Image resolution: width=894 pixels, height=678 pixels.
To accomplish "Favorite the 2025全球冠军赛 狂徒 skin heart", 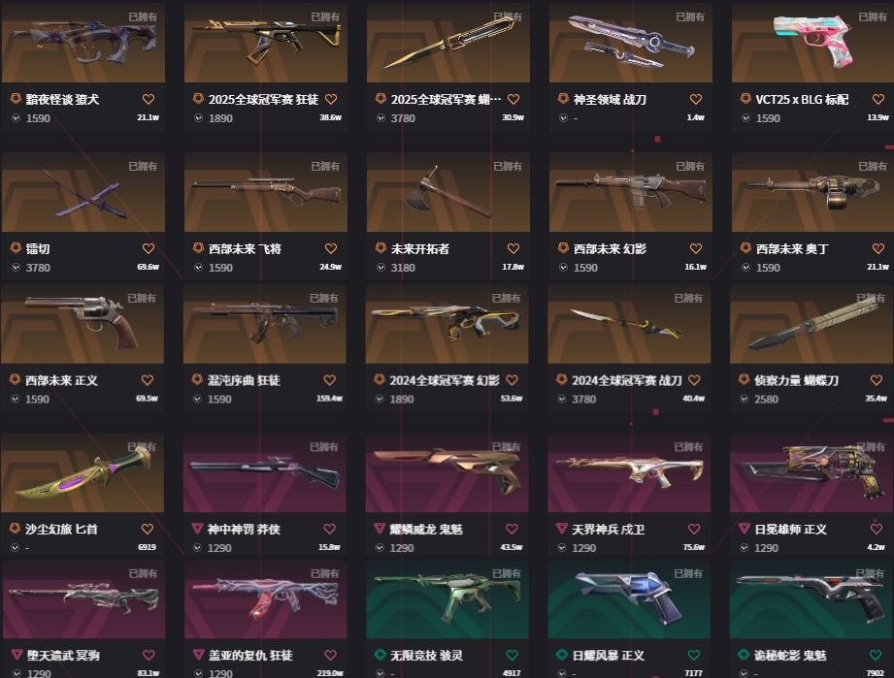I will pos(331,99).
